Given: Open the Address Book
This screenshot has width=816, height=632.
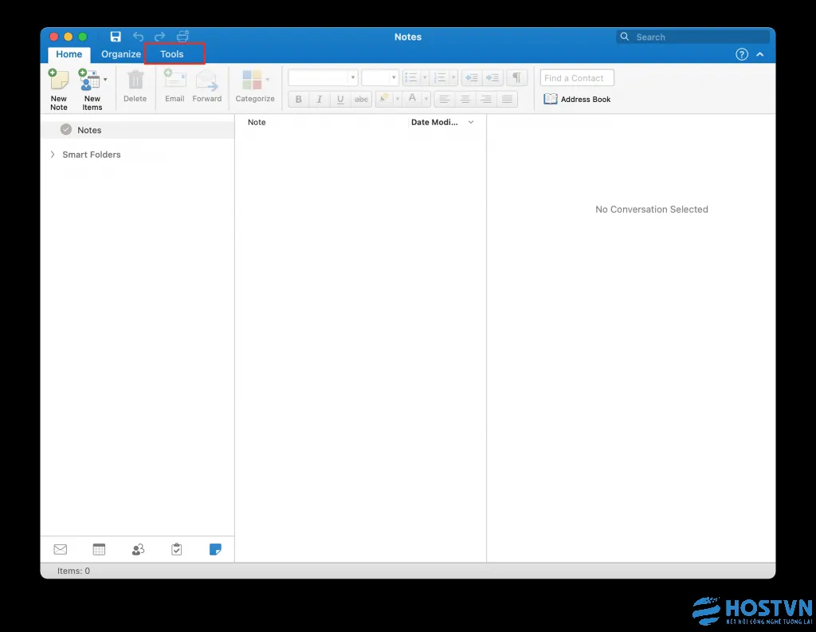Looking at the screenshot, I should click(x=577, y=99).
